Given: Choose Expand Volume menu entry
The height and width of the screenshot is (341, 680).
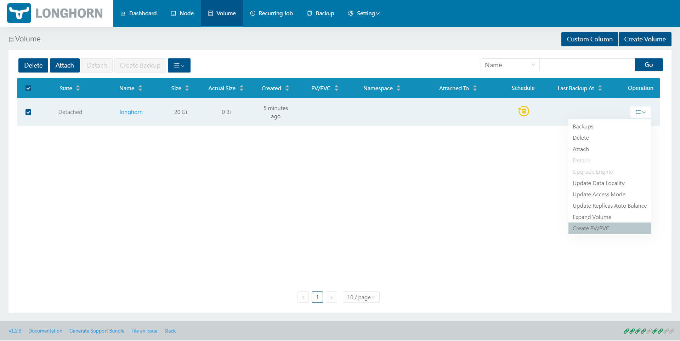Looking at the screenshot, I should pos(592,217).
